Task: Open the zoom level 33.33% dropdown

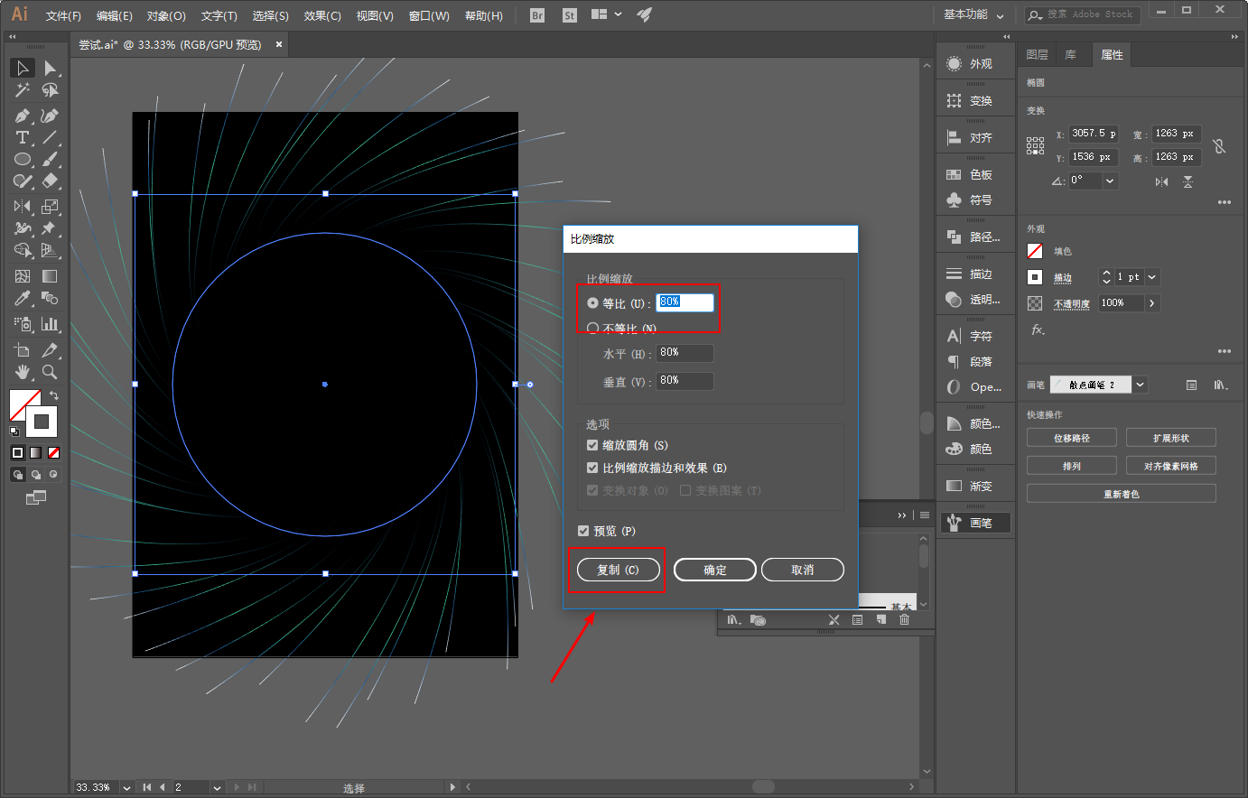Action: (126, 787)
